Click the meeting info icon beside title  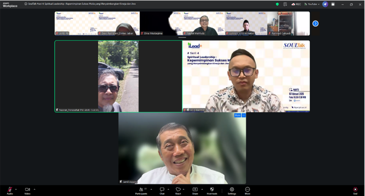pyautogui.click(x=26, y=4)
